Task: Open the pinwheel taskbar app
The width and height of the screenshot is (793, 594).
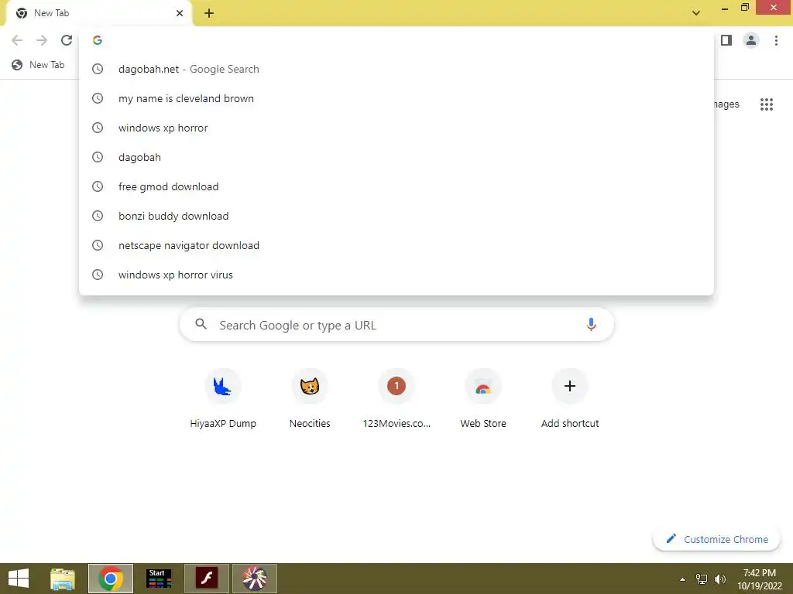Action: pyautogui.click(x=254, y=579)
